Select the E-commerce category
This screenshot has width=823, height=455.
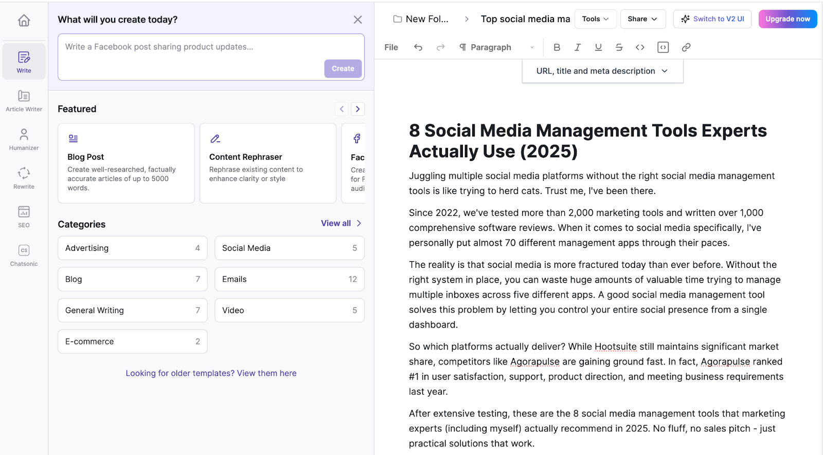pos(132,341)
